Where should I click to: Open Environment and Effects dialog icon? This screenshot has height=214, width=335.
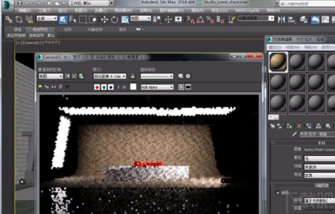tap(188, 76)
